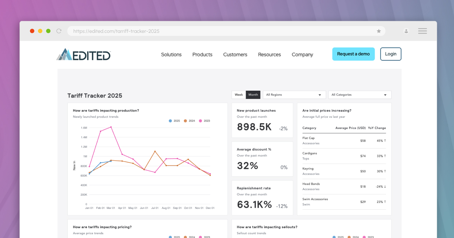Select the Keyring row name
454x238 pixels.
pyautogui.click(x=308, y=169)
